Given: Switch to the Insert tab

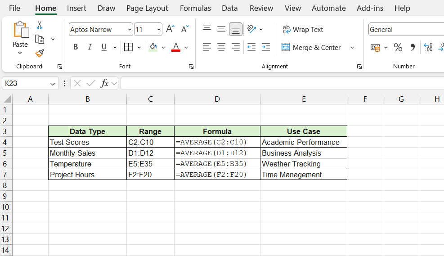Looking at the screenshot, I should [76, 8].
